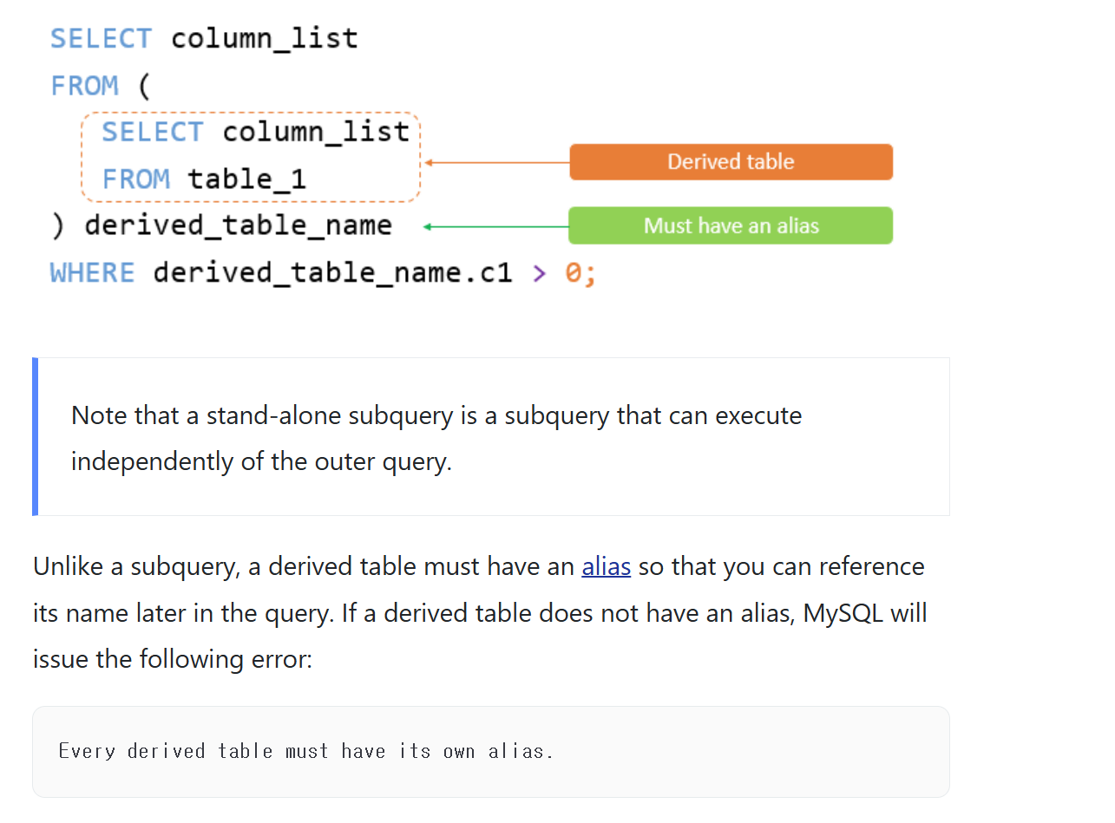Image resolution: width=1115 pixels, height=823 pixels.
Task: Click derived_table_name.c1 in the WHERE clause
Action: coord(333,272)
